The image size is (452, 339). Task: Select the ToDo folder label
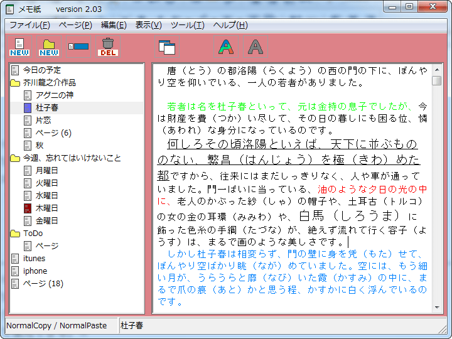point(33,234)
